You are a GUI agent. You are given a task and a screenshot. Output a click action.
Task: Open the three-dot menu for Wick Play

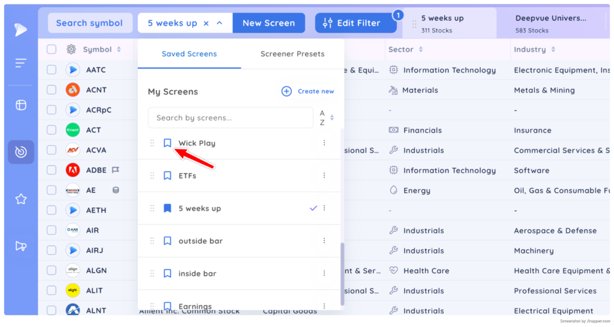tap(324, 143)
